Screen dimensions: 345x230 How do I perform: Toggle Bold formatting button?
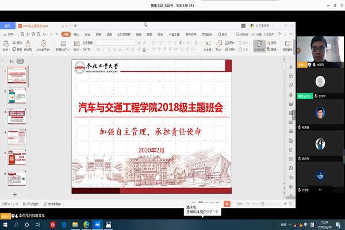coord(98,49)
